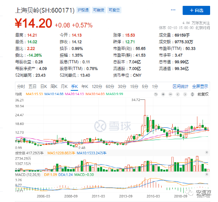Click the 涨停 15.53 value
The height and width of the screenshot is (202, 218).
point(130,35)
